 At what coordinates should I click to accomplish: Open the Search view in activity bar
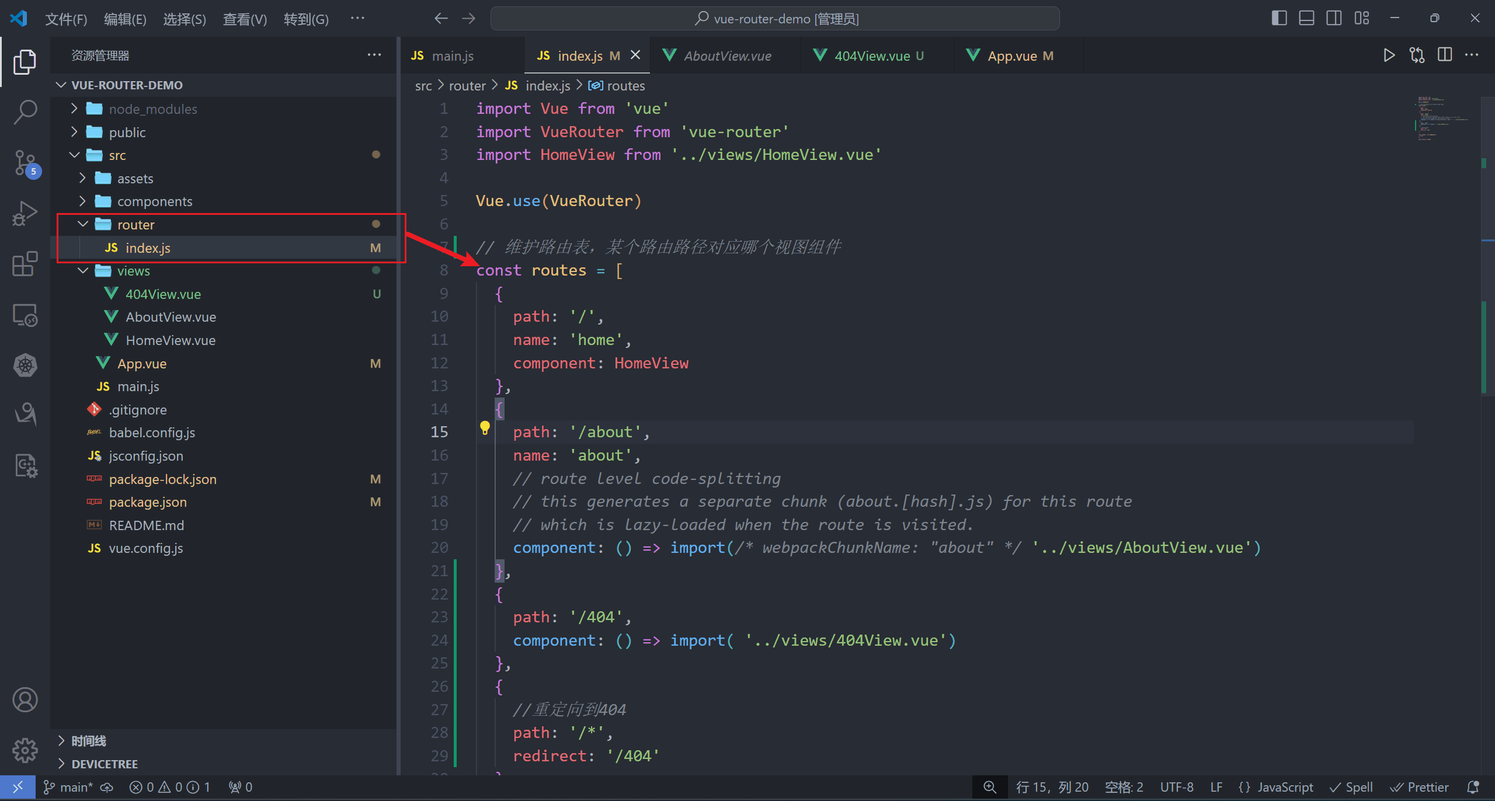pos(25,112)
